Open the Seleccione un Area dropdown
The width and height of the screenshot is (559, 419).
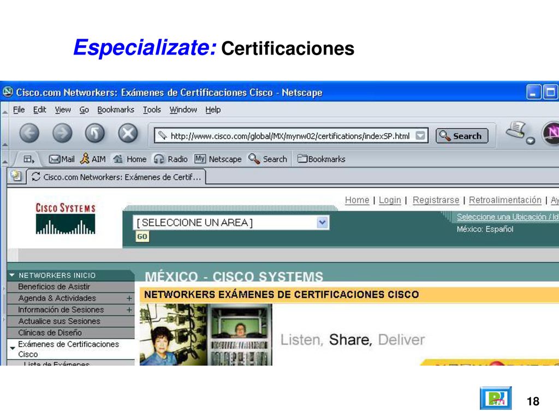(231, 223)
